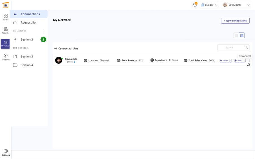Choose Disconnect from the popup
This screenshot has width=255, height=159.
245,56
